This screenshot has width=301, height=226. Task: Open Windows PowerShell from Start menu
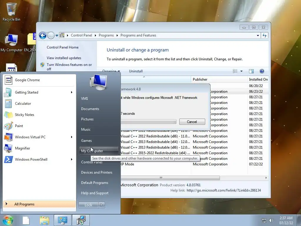coord(39,159)
